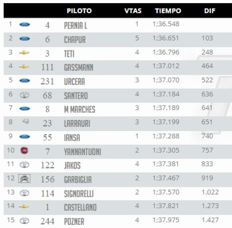Sort by the TIEMPO column header
This screenshot has height=228, width=232.
168,11
